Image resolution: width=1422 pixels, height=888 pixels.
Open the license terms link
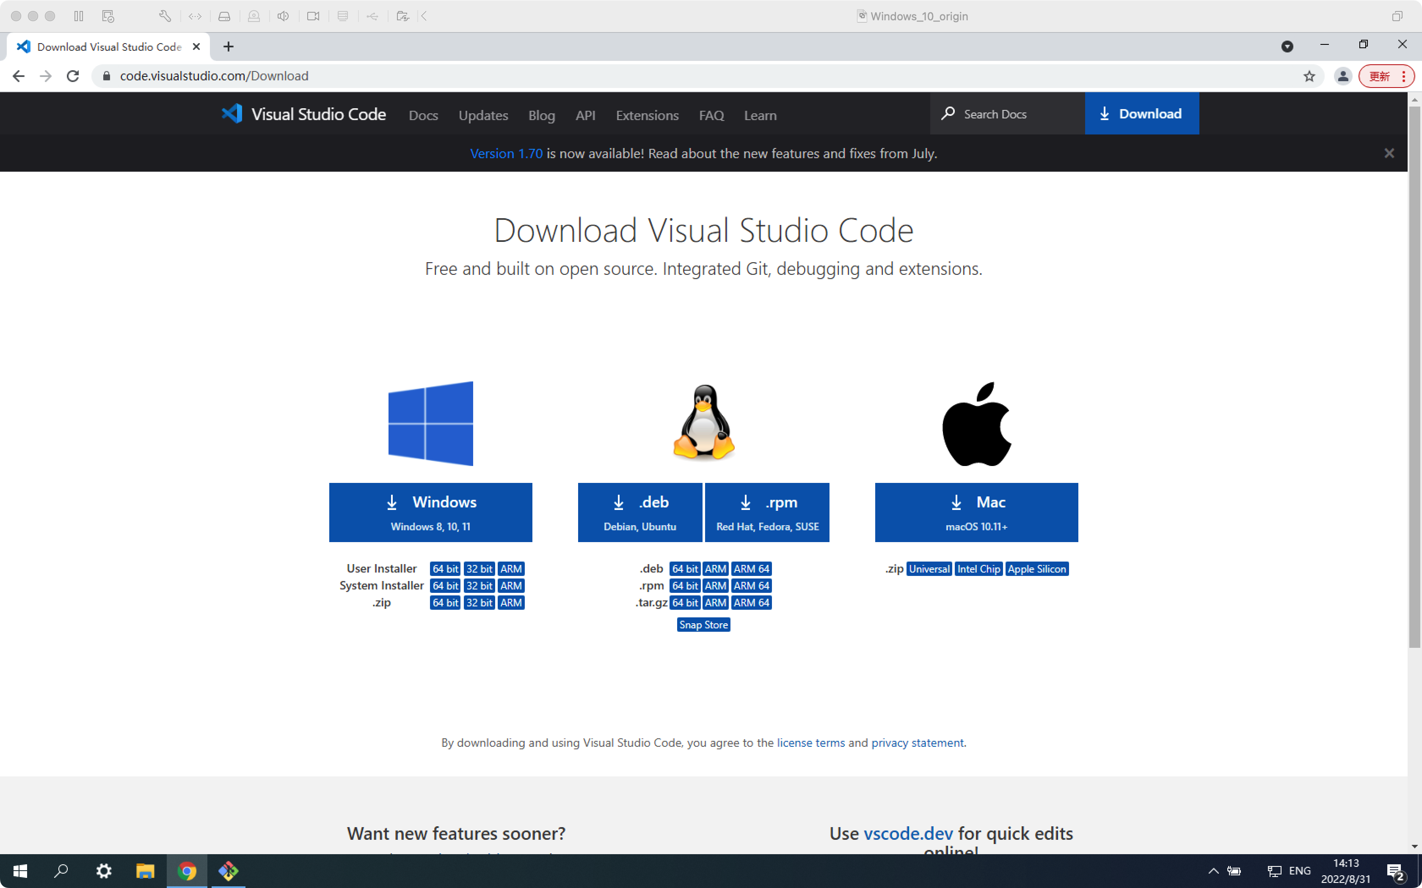810,743
